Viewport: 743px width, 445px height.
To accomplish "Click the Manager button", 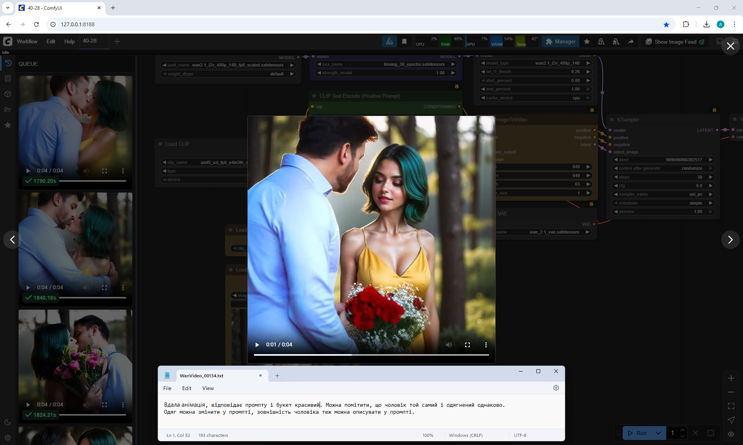I will coord(560,42).
